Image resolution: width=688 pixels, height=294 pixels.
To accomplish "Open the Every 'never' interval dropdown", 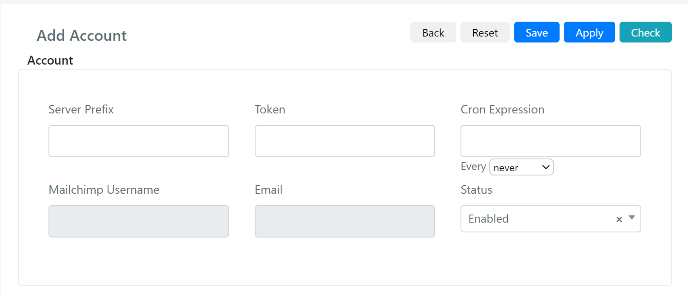I will pos(521,167).
